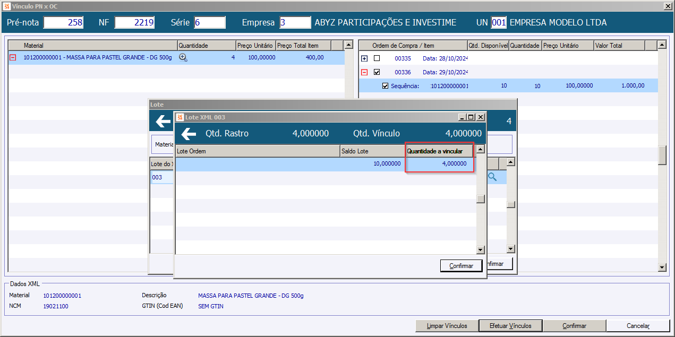Uncheck the order 00336 checkbox
The image size is (675, 337).
click(377, 72)
